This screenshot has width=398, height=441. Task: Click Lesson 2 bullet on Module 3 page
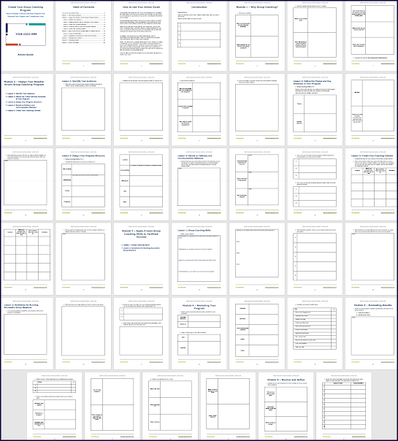[x=141, y=249]
